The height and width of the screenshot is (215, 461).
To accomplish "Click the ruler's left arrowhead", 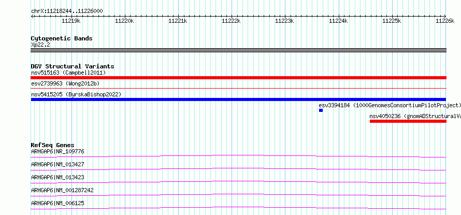I will point(32,16).
